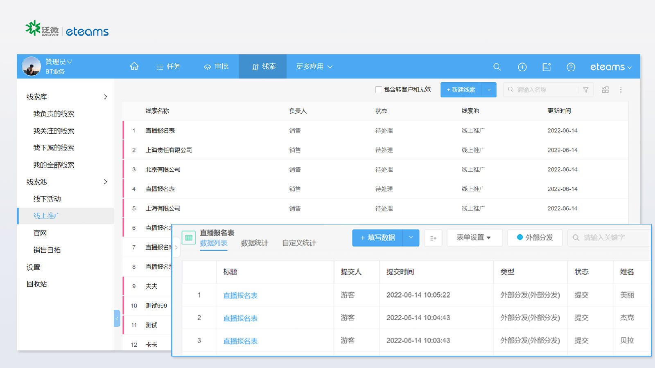Open 我负责的线索 in sidebar
The height and width of the screenshot is (368, 655).
click(54, 114)
